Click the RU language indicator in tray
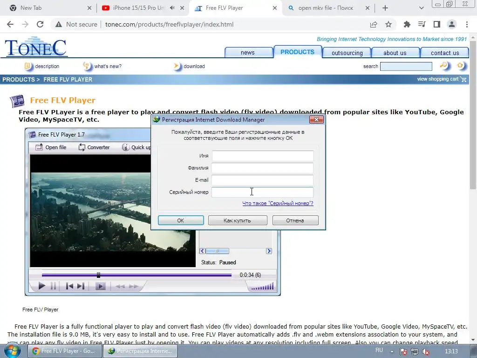Image resolution: width=477 pixels, height=358 pixels. coord(379,350)
